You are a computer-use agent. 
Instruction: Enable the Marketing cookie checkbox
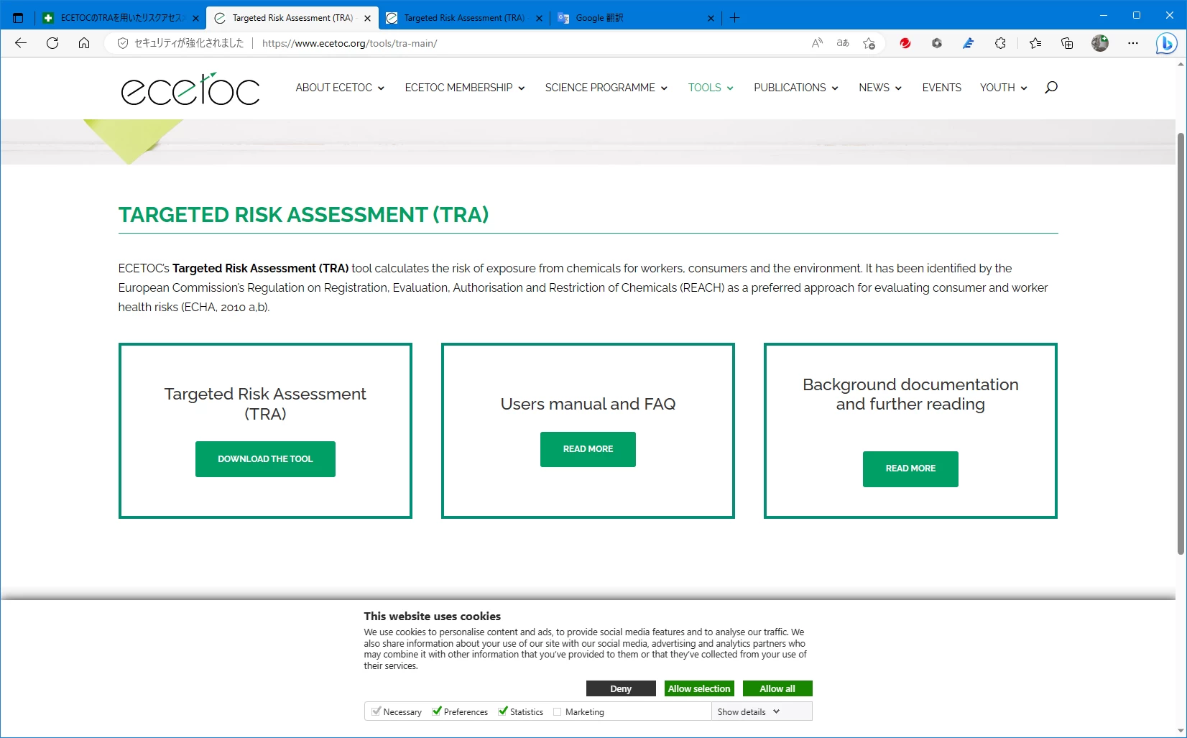558,712
